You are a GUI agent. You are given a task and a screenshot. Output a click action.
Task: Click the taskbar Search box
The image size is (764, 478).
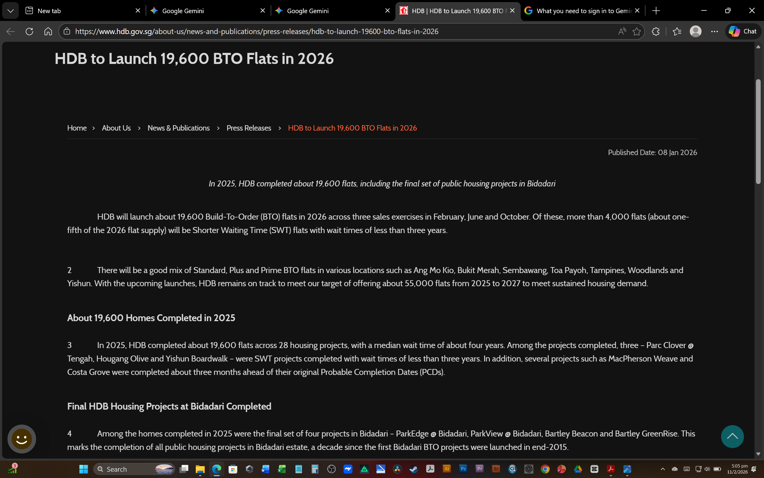[134, 469]
